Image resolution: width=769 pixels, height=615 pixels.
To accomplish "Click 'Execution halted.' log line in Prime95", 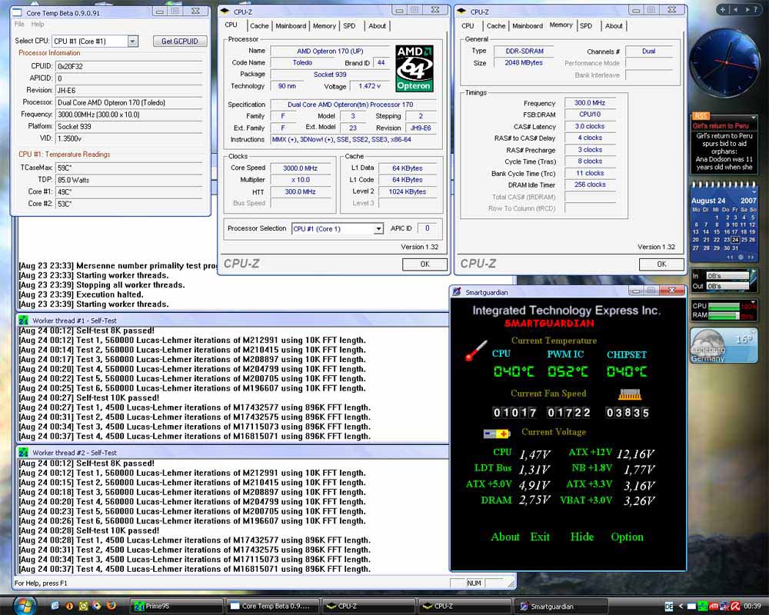I will point(109,294).
